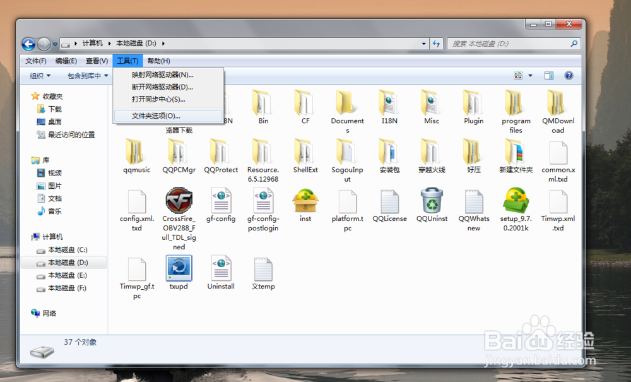Expand arrow after 本地磁盘 (D:) in breadcrumb
Viewport: 631px width, 382px height.
coord(163,43)
